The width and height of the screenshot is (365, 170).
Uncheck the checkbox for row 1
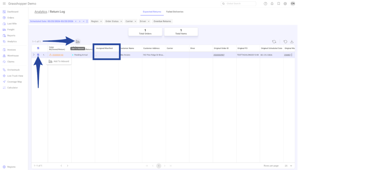tap(38, 55)
